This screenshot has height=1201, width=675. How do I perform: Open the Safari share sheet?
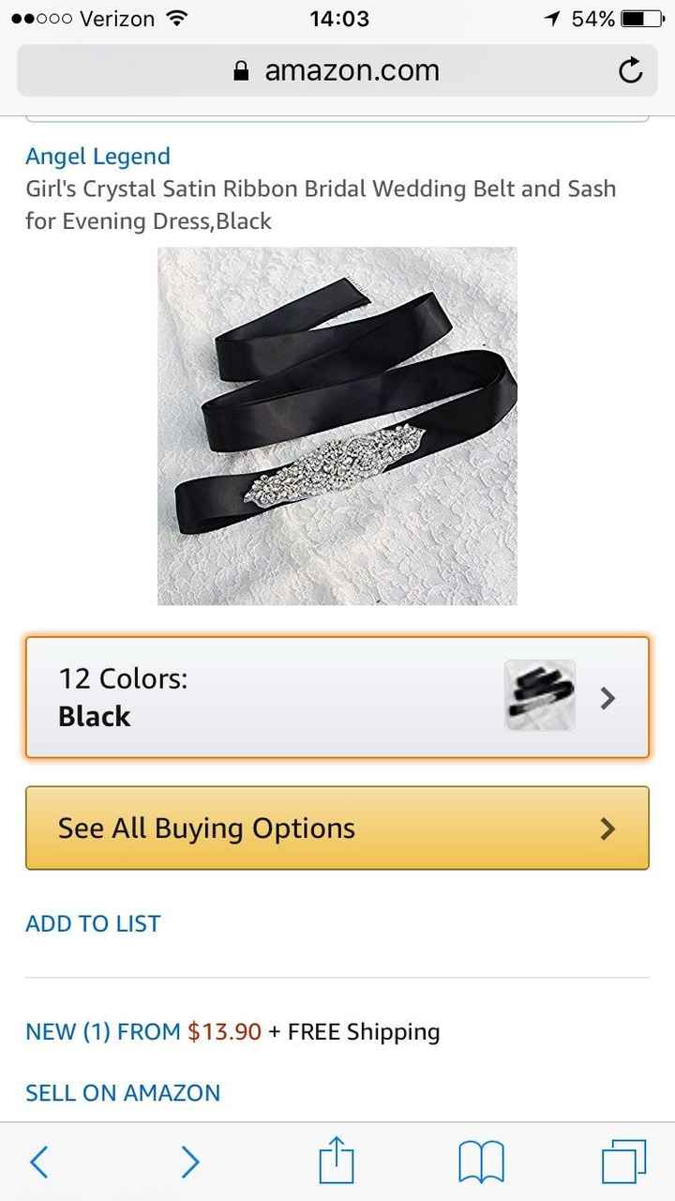pyautogui.click(x=337, y=1162)
